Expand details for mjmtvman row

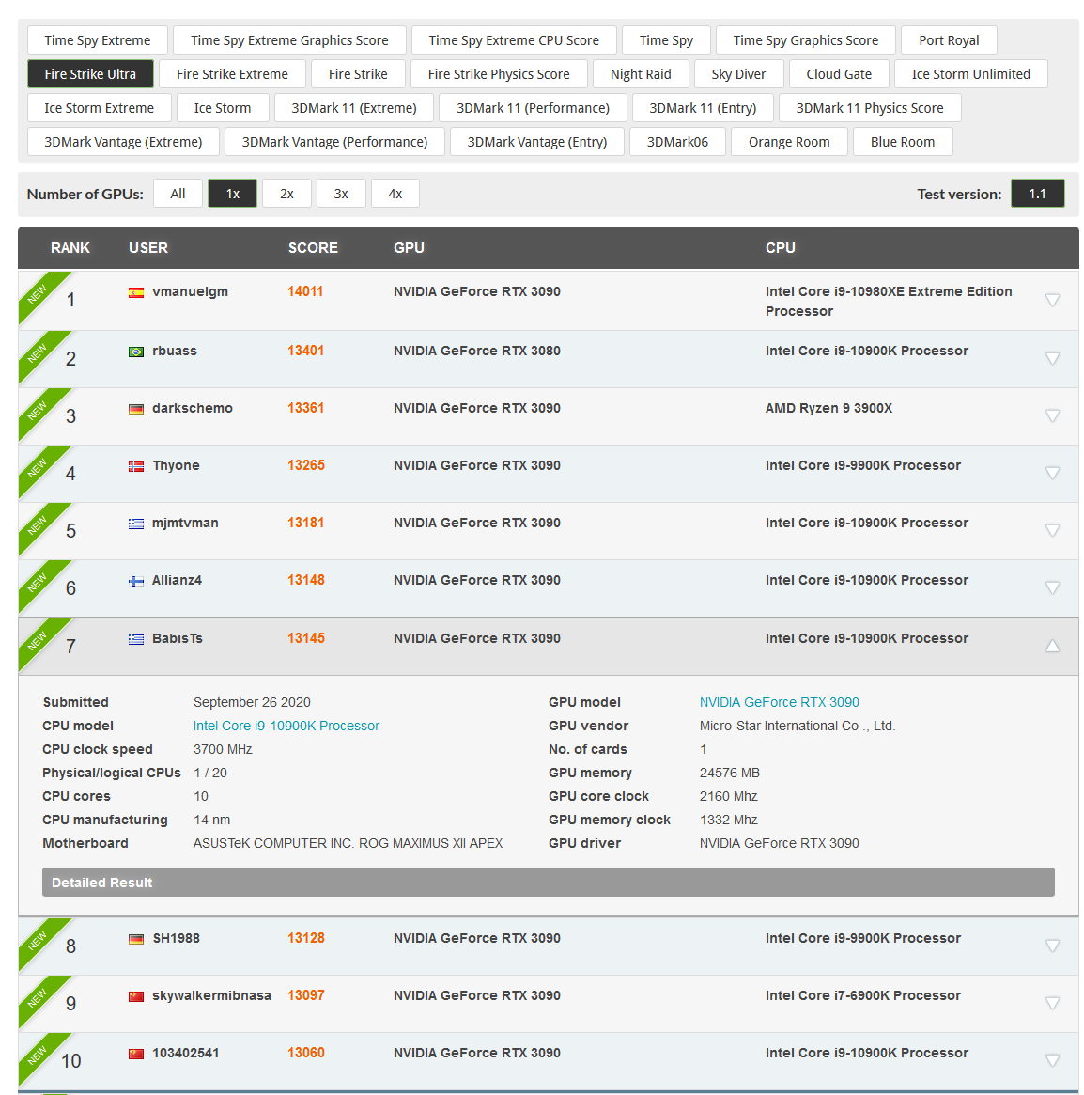coord(1052,530)
